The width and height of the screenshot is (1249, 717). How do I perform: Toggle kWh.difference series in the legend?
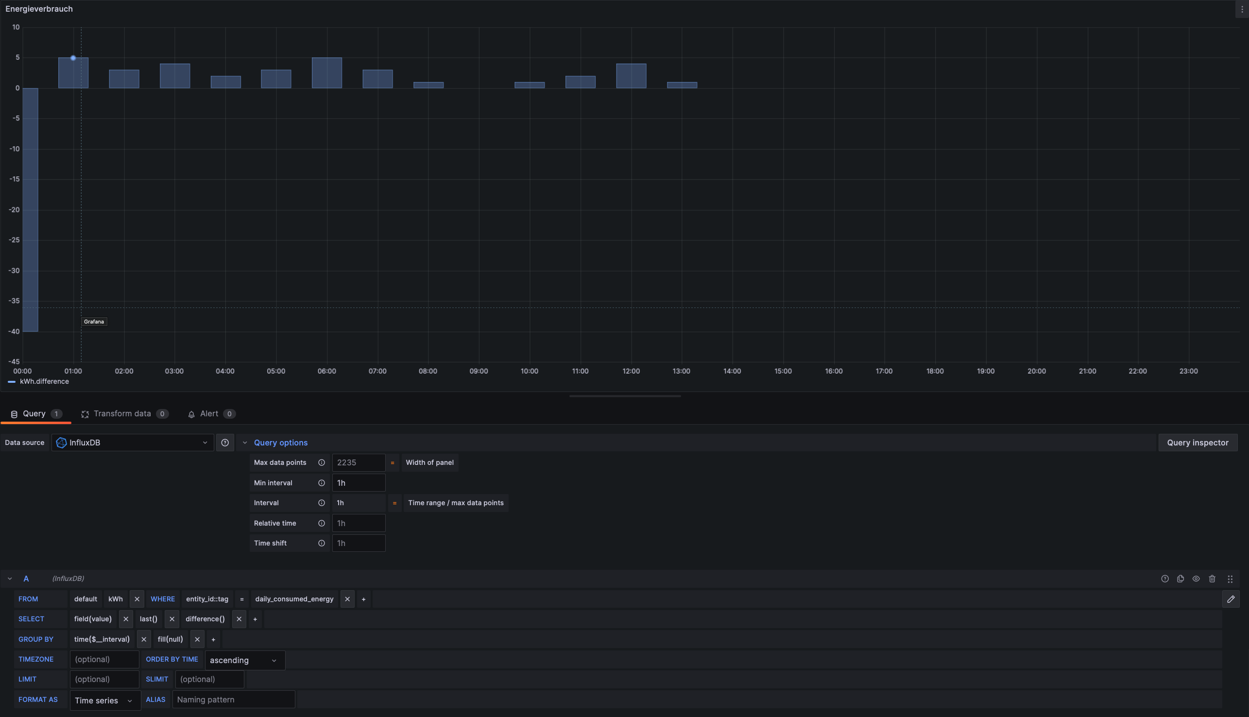(44, 382)
